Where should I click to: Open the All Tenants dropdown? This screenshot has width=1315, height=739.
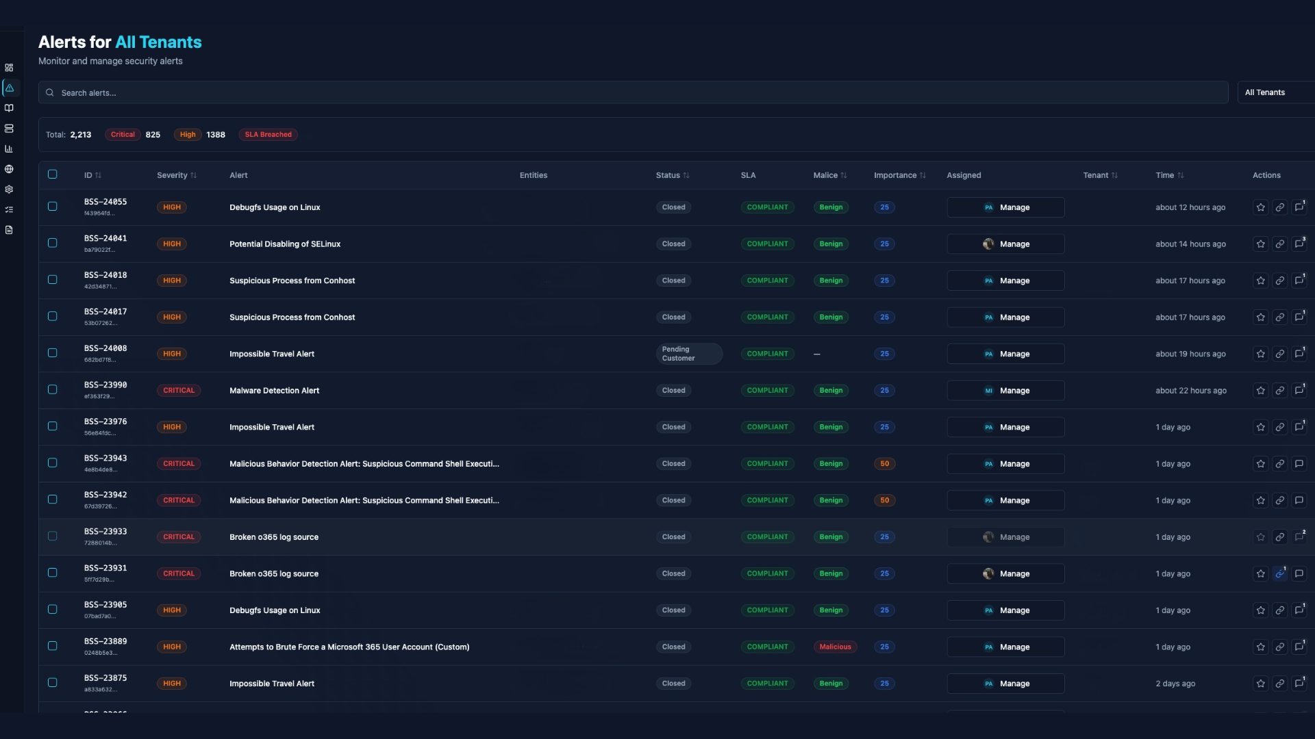pyautogui.click(x=1276, y=92)
